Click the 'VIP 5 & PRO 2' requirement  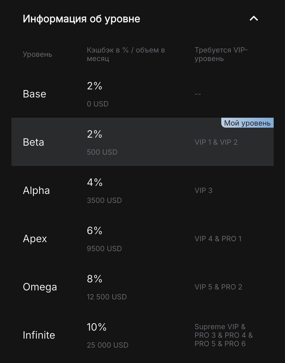(218, 287)
